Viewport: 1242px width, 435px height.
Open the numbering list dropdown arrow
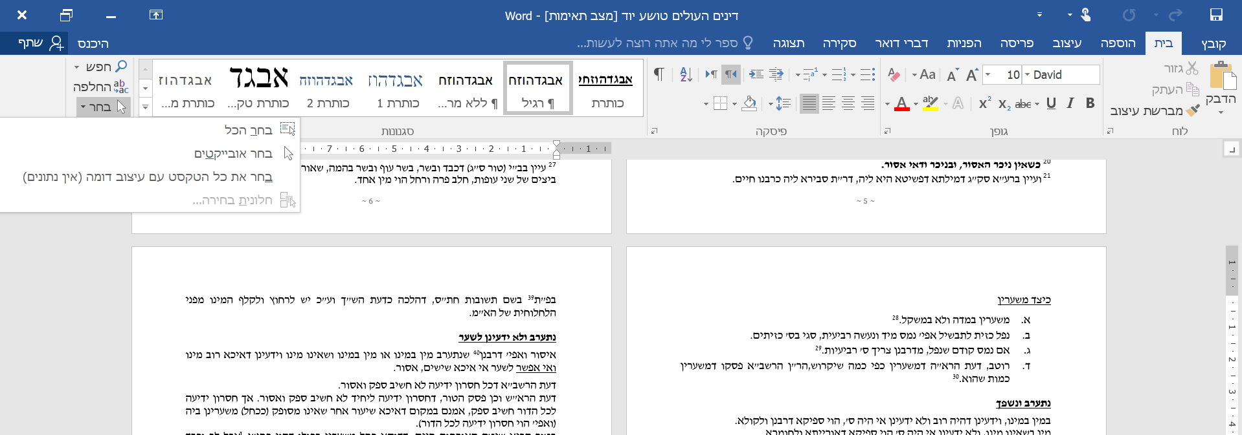click(x=824, y=75)
